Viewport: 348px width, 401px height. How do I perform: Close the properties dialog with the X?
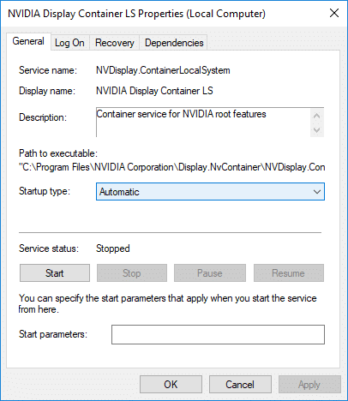(x=334, y=13)
